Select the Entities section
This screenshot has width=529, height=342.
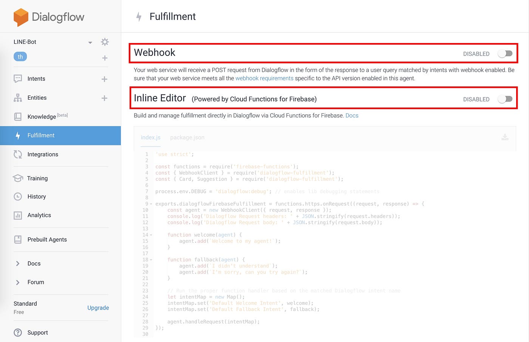[37, 97]
